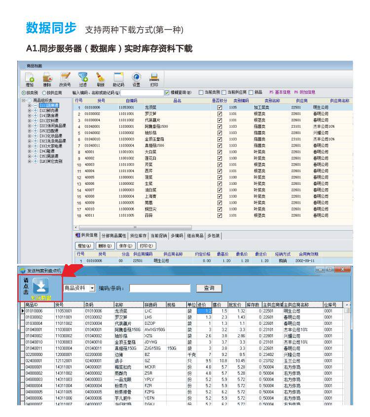Screen dimensions: 370x417
Task: Toggle the 模糊查询 fuzzy search checkbox
Action: [167, 93]
